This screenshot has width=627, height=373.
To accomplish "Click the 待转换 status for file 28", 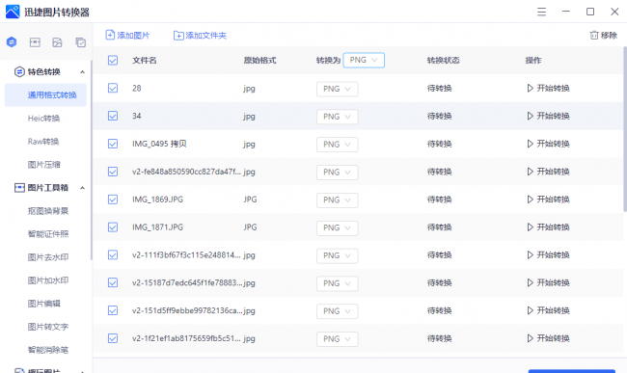I will [x=440, y=88].
